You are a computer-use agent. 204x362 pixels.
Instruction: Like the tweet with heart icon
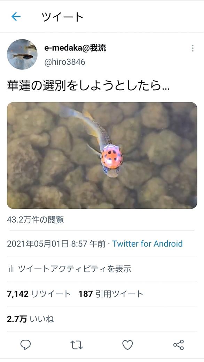[127, 345]
